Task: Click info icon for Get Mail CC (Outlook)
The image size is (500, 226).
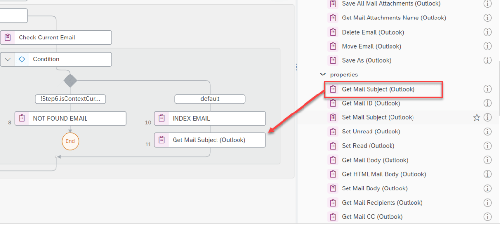Action: [487, 217]
